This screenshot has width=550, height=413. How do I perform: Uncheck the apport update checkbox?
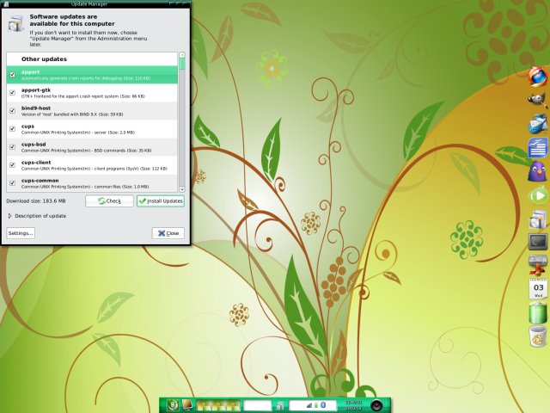point(12,75)
